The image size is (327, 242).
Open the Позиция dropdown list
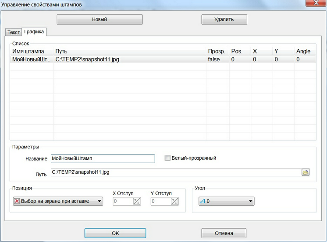click(58, 201)
